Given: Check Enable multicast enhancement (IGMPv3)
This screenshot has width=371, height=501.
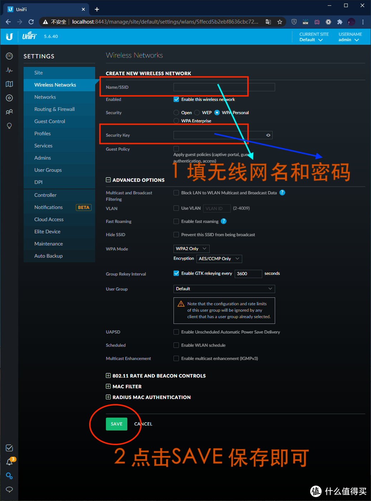Looking at the screenshot, I should [176, 358].
